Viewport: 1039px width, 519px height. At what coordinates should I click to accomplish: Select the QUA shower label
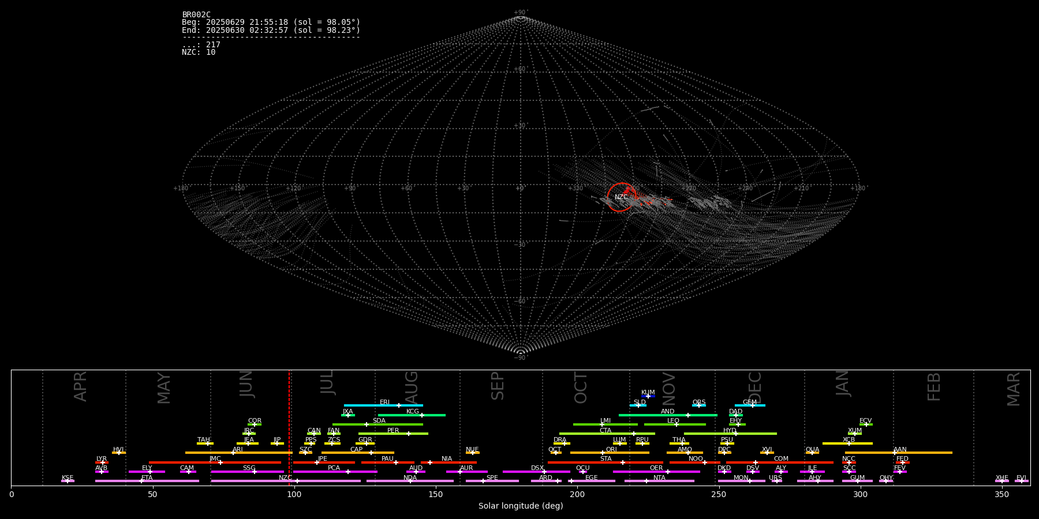click(812, 450)
